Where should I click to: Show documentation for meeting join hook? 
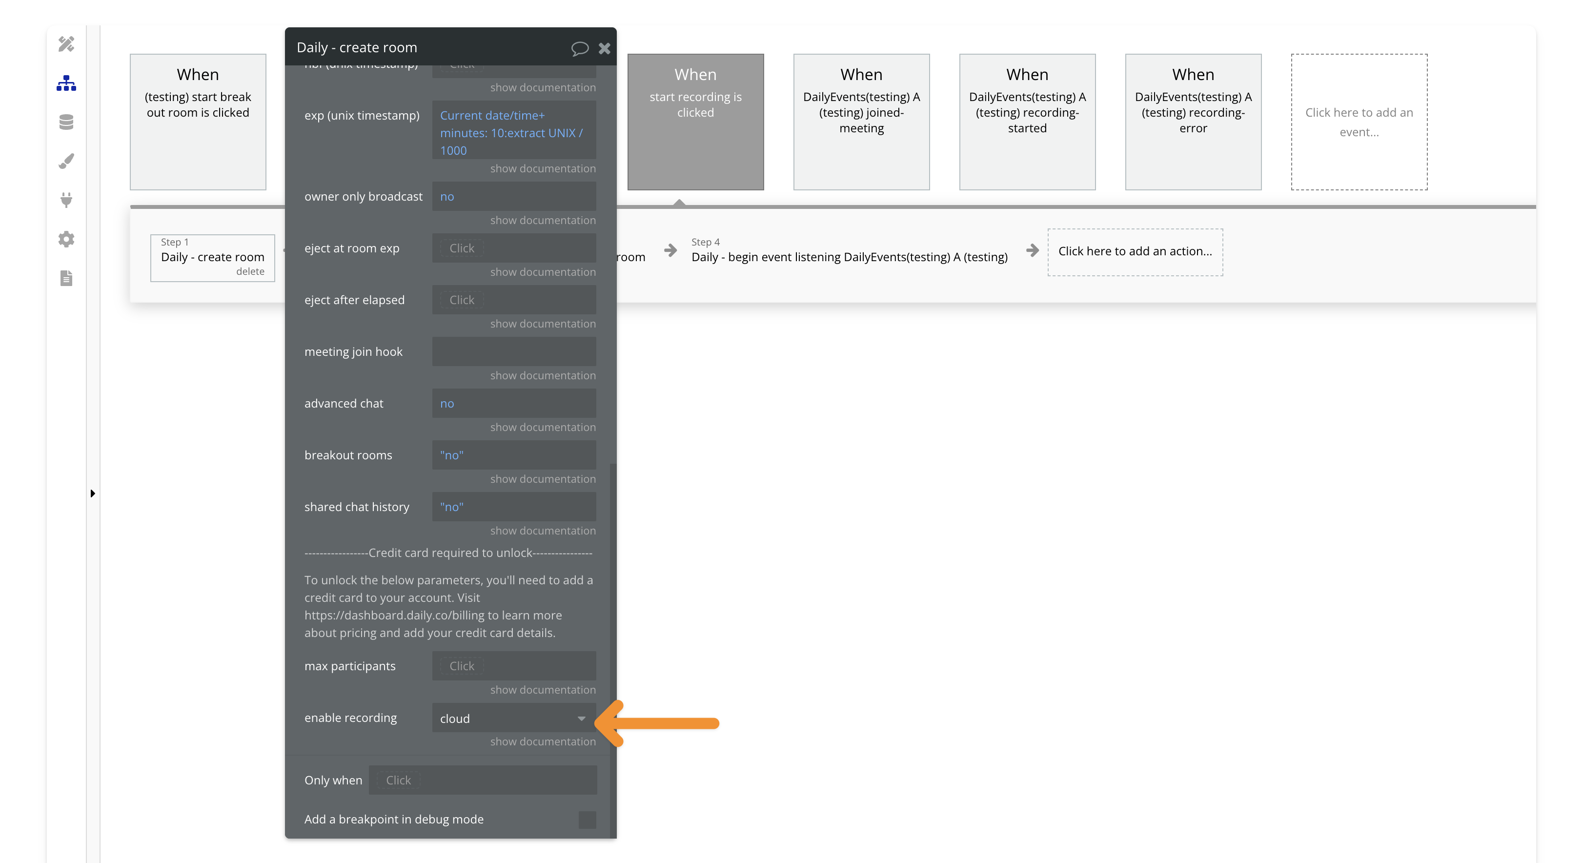pyautogui.click(x=543, y=375)
